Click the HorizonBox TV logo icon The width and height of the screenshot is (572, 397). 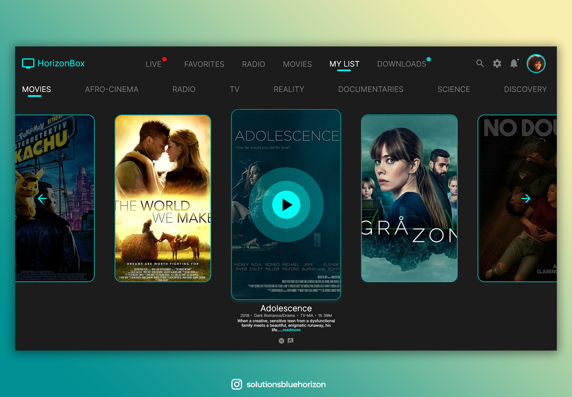click(28, 64)
